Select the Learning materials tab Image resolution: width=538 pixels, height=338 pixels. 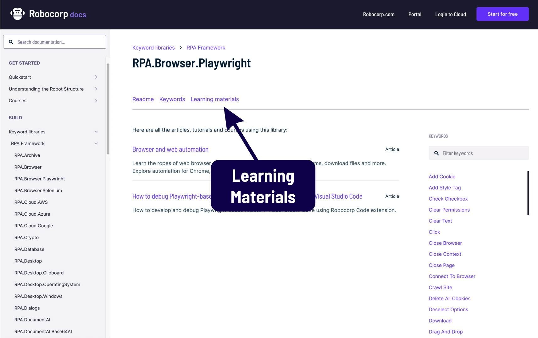pos(215,99)
